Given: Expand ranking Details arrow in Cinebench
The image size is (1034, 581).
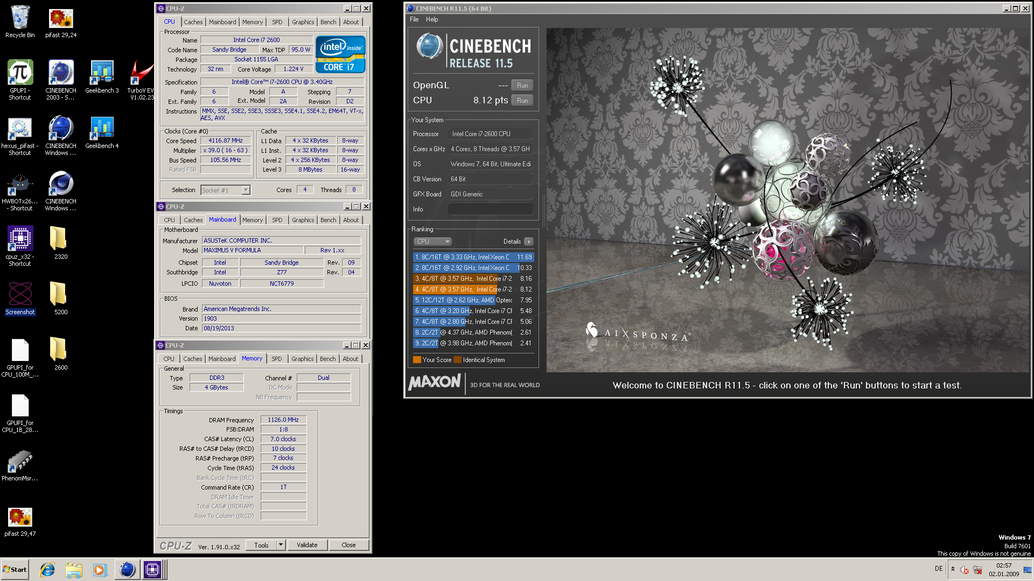Looking at the screenshot, I should 529,242.
